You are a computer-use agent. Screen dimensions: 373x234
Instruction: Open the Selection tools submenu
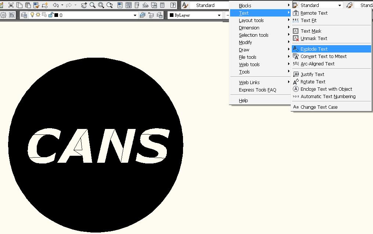260,35
